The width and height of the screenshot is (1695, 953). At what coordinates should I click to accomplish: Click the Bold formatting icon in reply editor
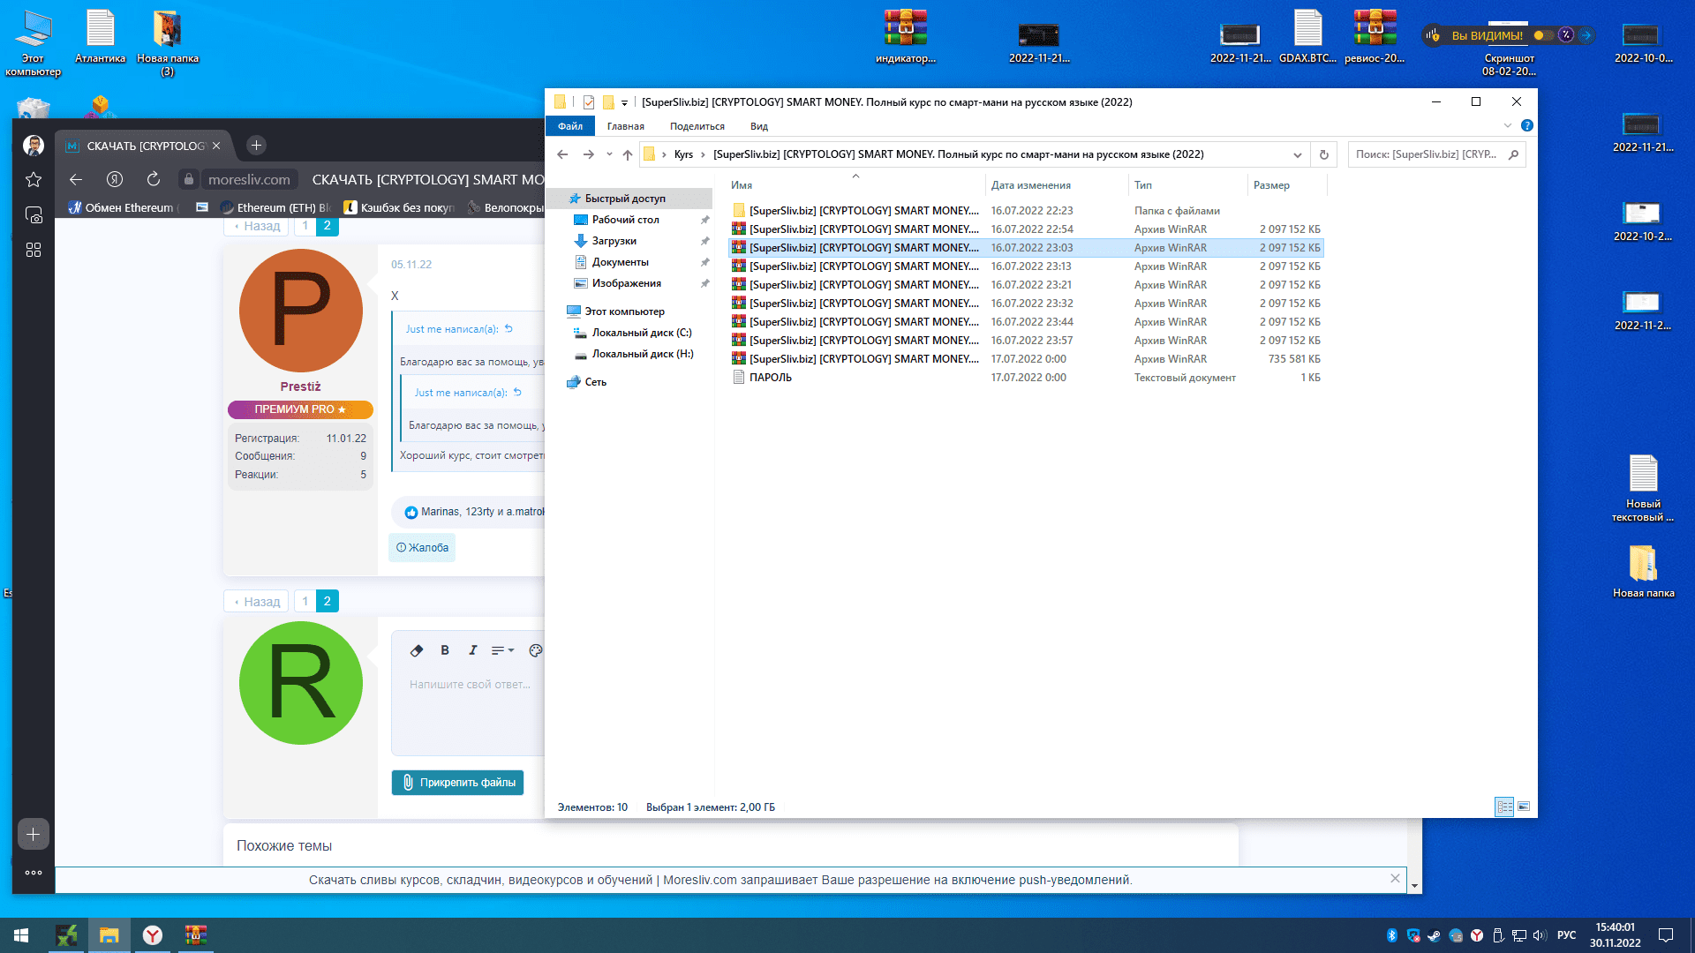pyautogui.click(x=445, y=650)
